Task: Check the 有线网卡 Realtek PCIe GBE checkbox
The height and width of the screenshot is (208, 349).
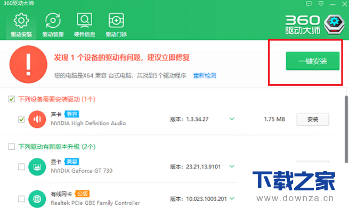Action: 22,198
